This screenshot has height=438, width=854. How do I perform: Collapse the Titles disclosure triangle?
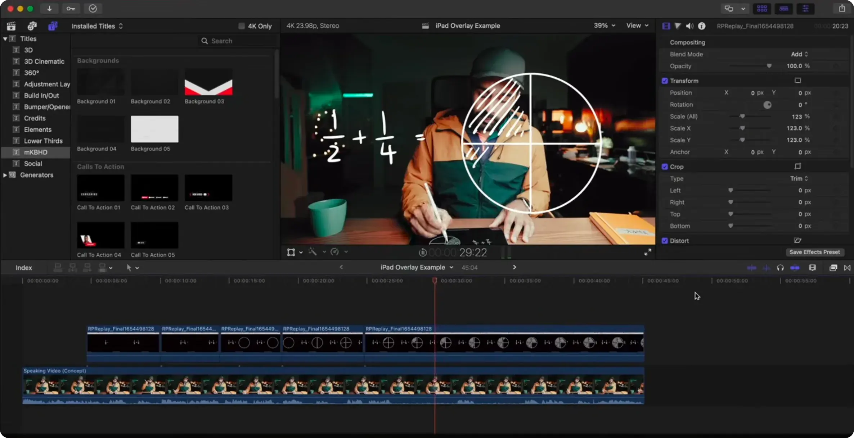pos(5,39)
